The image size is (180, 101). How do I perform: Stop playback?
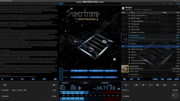pos(157,85)
